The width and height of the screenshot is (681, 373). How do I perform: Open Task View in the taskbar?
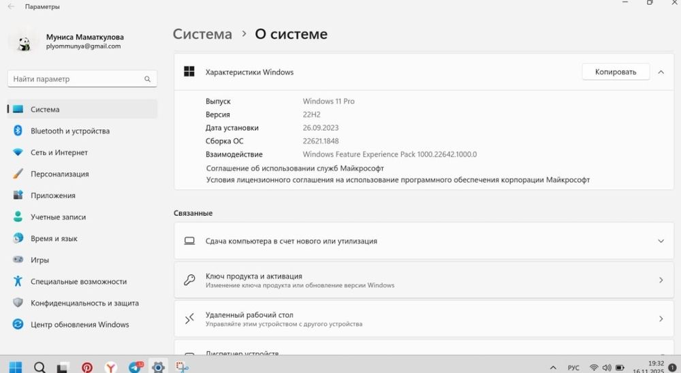(63, 368)
